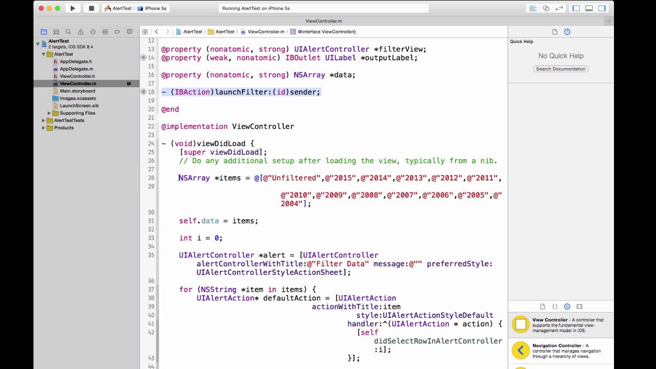Toggle the Utilities pane visibility
The height and width of the screenshot is (369, 656).
click(602, 8)
